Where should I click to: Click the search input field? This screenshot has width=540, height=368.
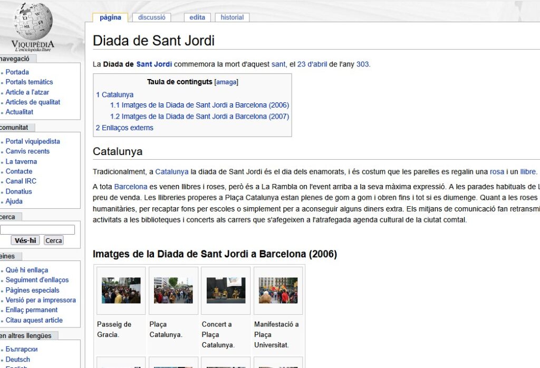click(37, 229)
